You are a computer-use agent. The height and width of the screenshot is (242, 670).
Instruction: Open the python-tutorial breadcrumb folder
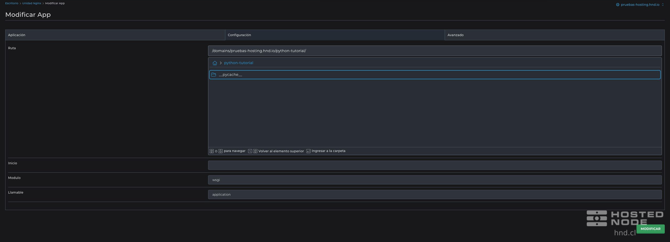[238, 63]
